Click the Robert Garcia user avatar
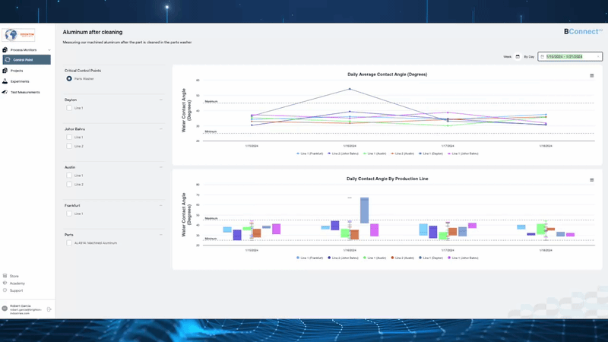Screen dimensions: 608x342 [x=5, y=309]
